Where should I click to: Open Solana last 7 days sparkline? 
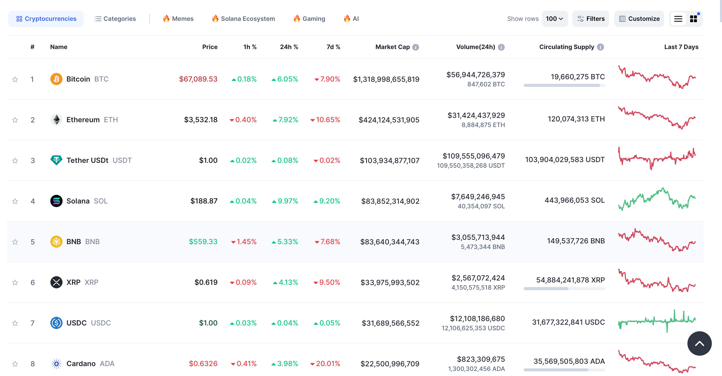click(x=657, y=199)
